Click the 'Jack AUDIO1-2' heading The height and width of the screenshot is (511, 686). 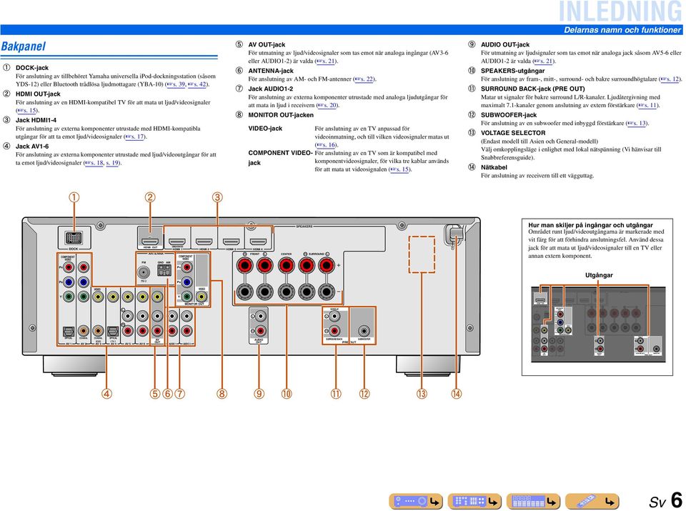(270, 89)
